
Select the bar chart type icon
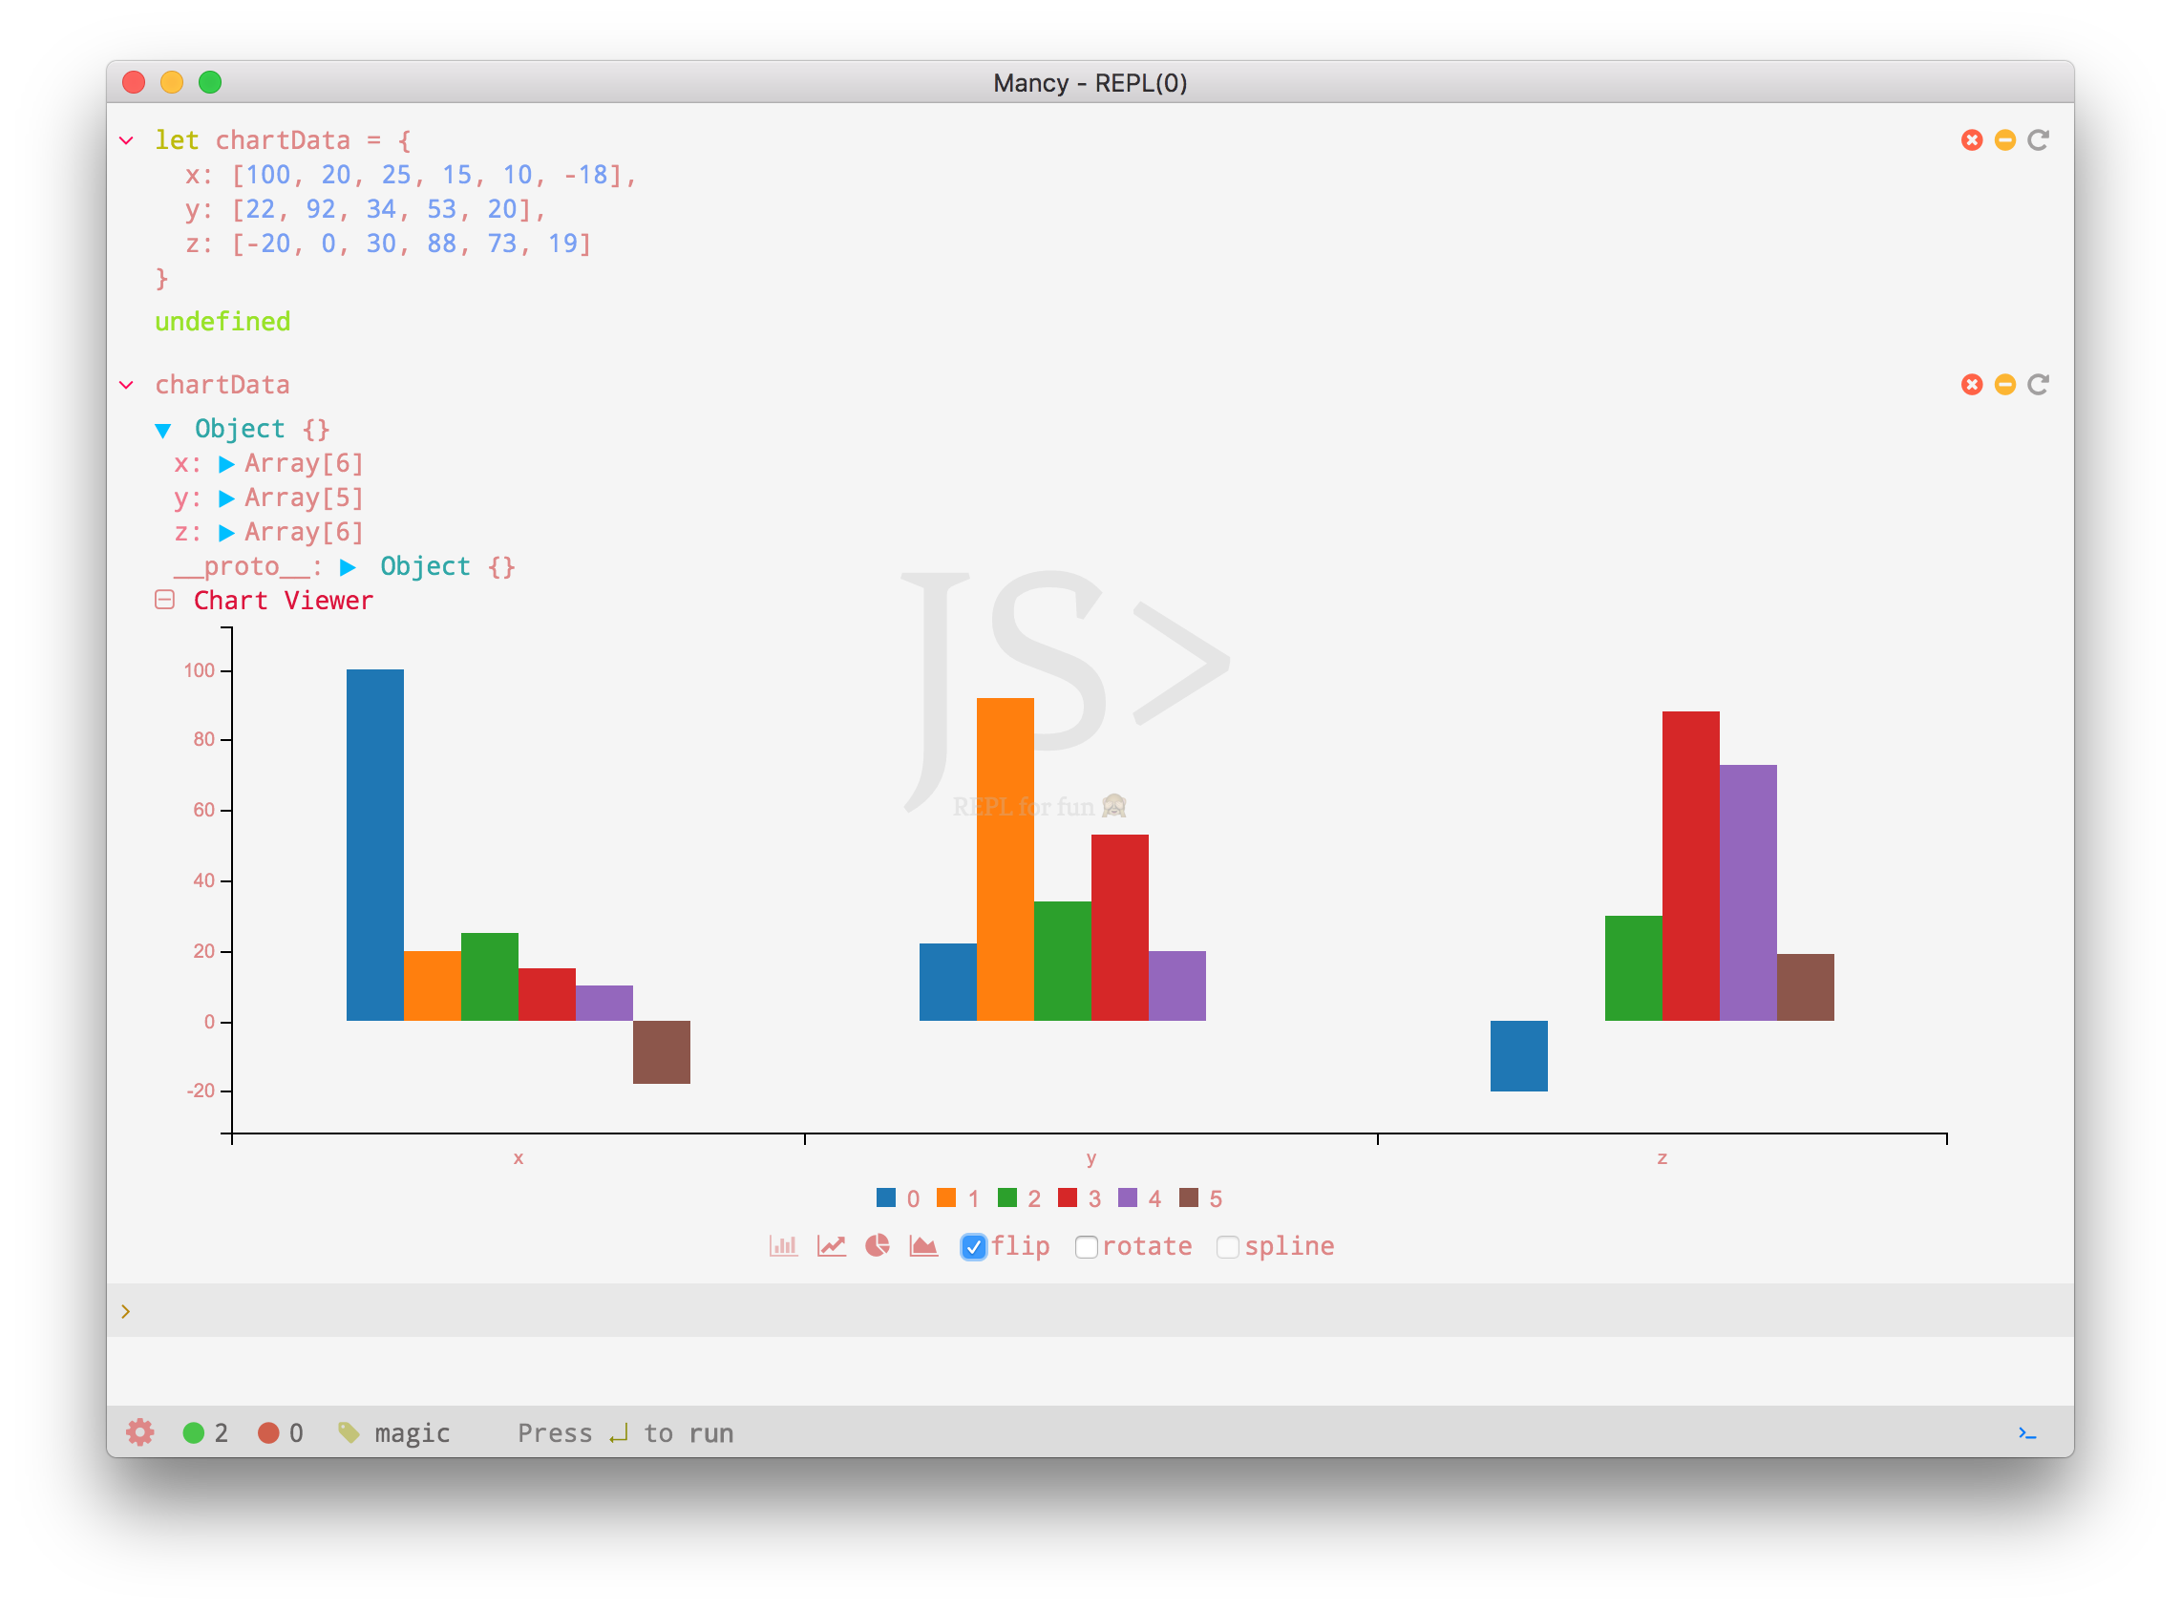[784, 1245]
